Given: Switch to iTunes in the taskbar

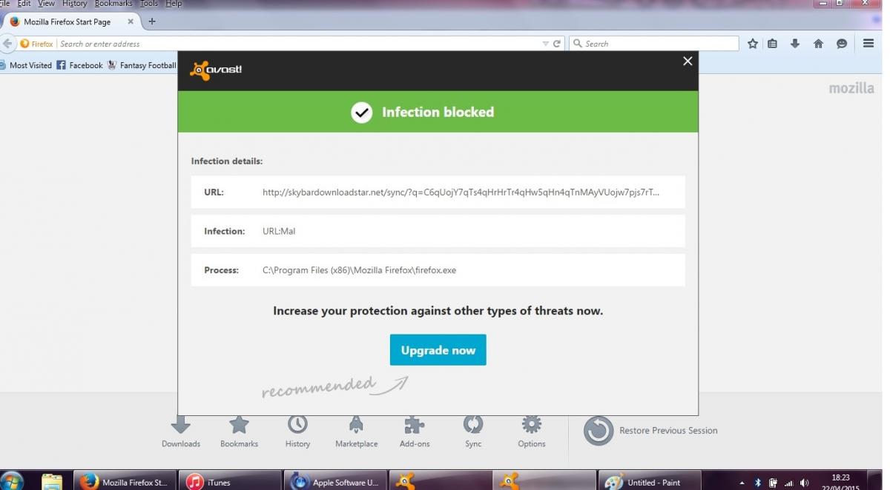Looking at the screenshot, I should click(x=231, y=482).
